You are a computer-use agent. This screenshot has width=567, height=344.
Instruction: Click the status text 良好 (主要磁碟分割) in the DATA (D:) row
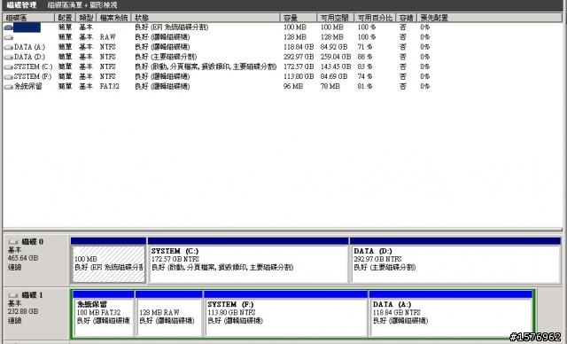166,57
